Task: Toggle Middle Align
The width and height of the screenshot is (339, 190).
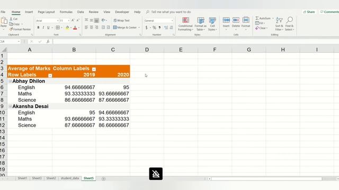Action: 92,20
